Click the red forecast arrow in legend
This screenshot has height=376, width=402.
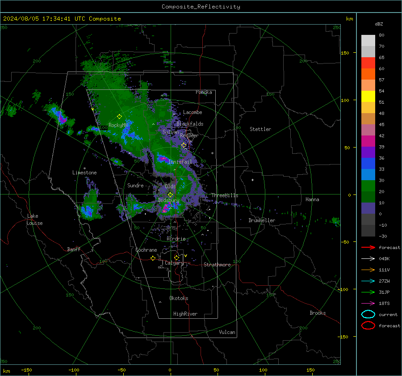click(x=368, y=247)
